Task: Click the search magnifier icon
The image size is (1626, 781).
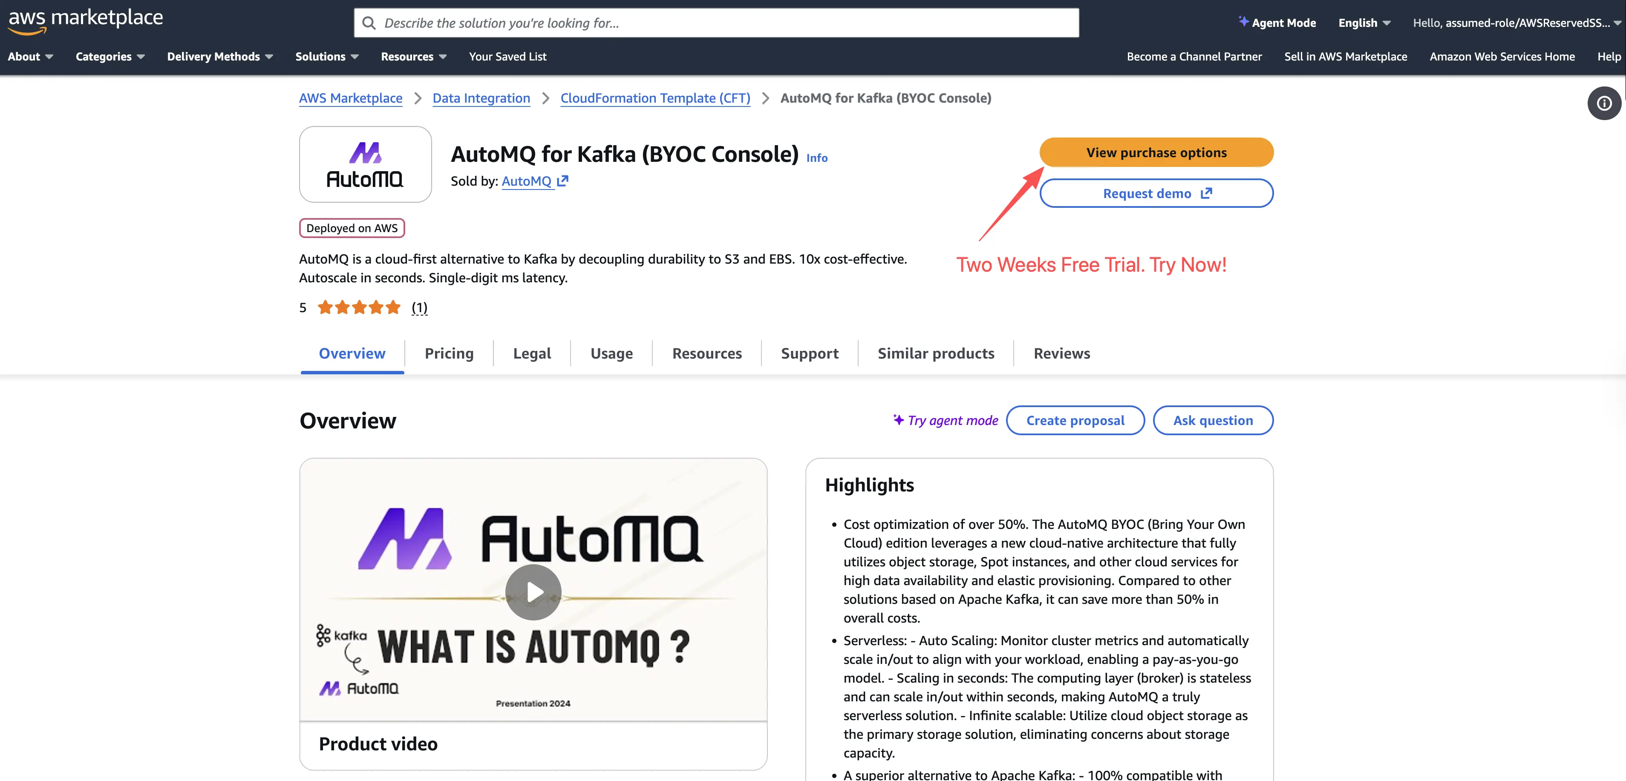Action: (x=369, y=23)
